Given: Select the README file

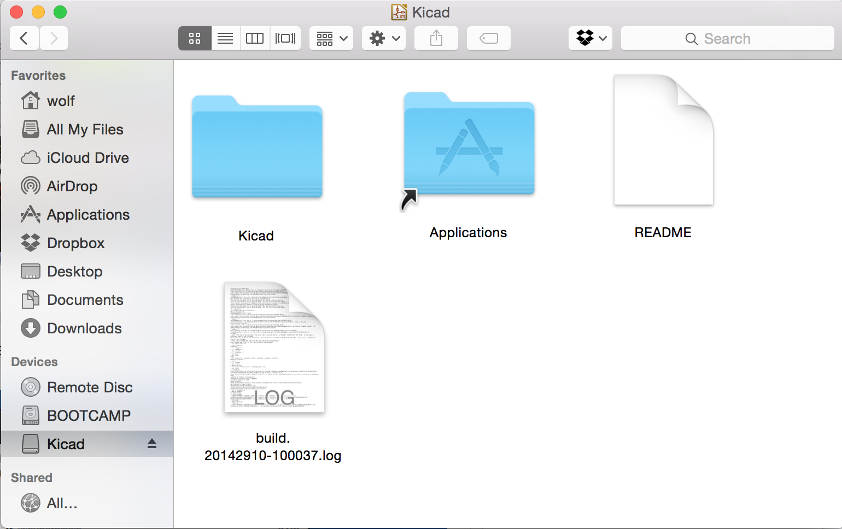Looking at the screenshot, I should coord(663,140).
